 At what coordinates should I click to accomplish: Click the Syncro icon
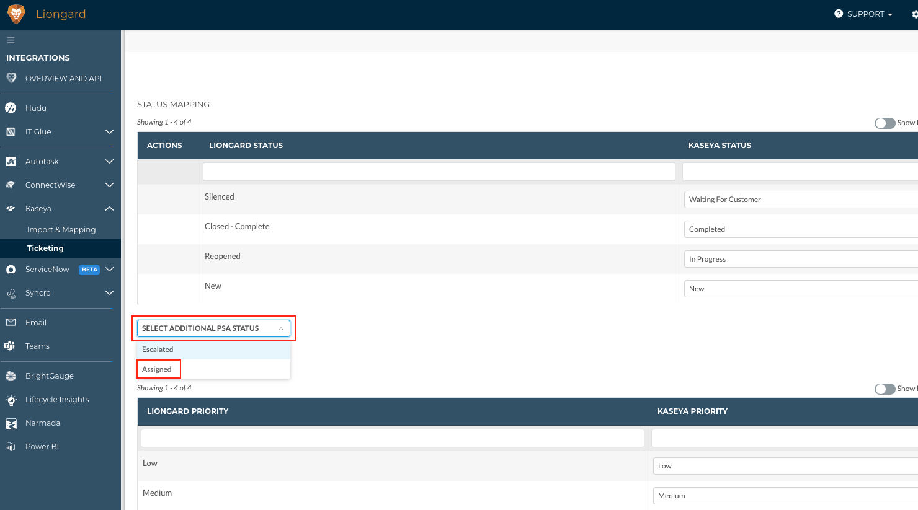[x=11, y=293]
